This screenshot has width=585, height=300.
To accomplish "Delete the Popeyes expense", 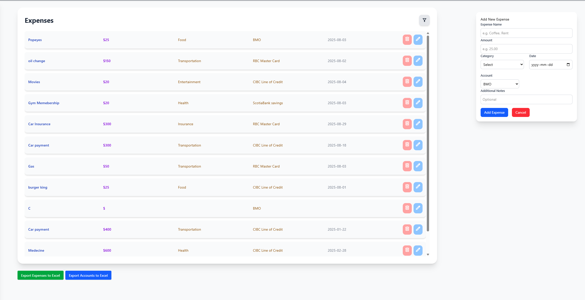I will (x=407, y=40).
